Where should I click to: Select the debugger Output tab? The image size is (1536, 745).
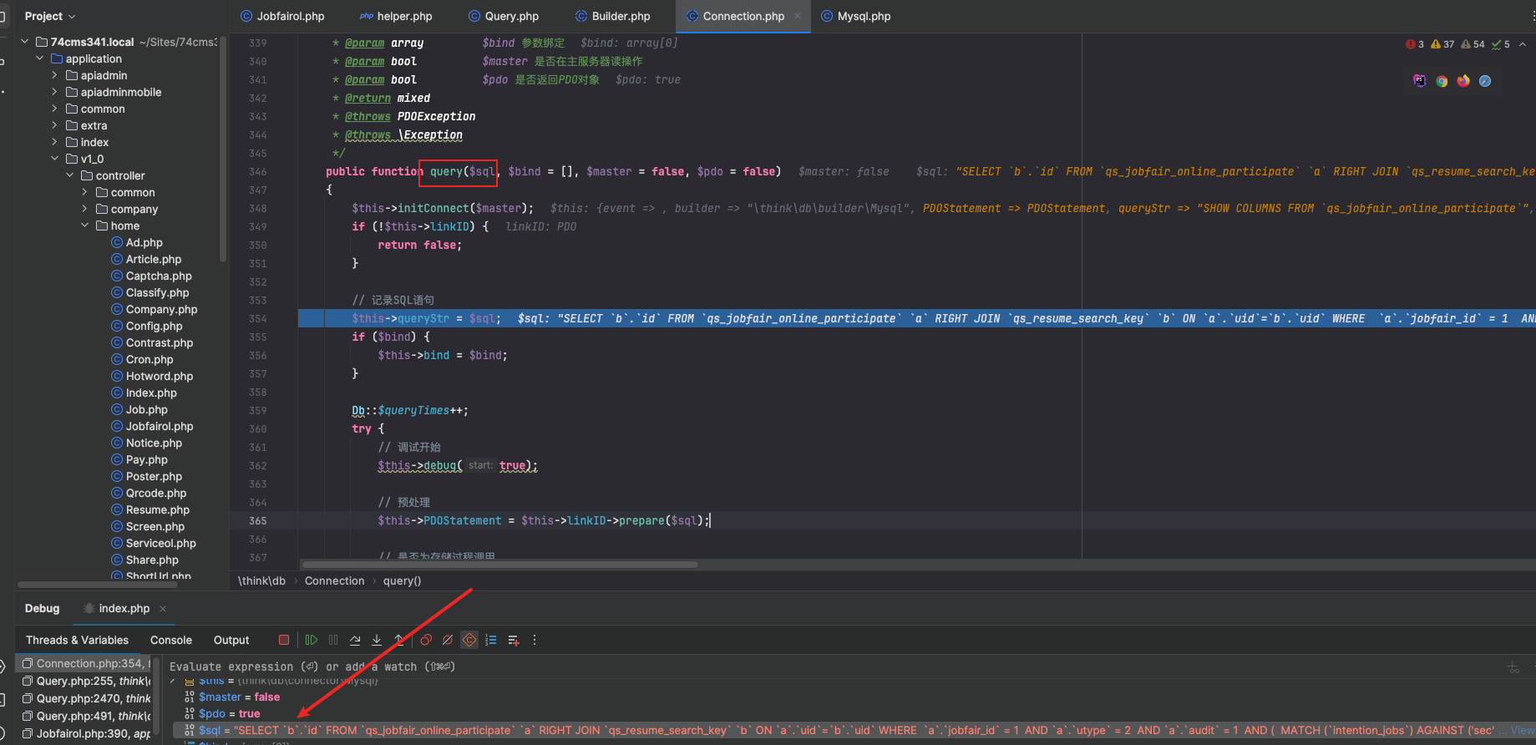[x=231, y=640]
